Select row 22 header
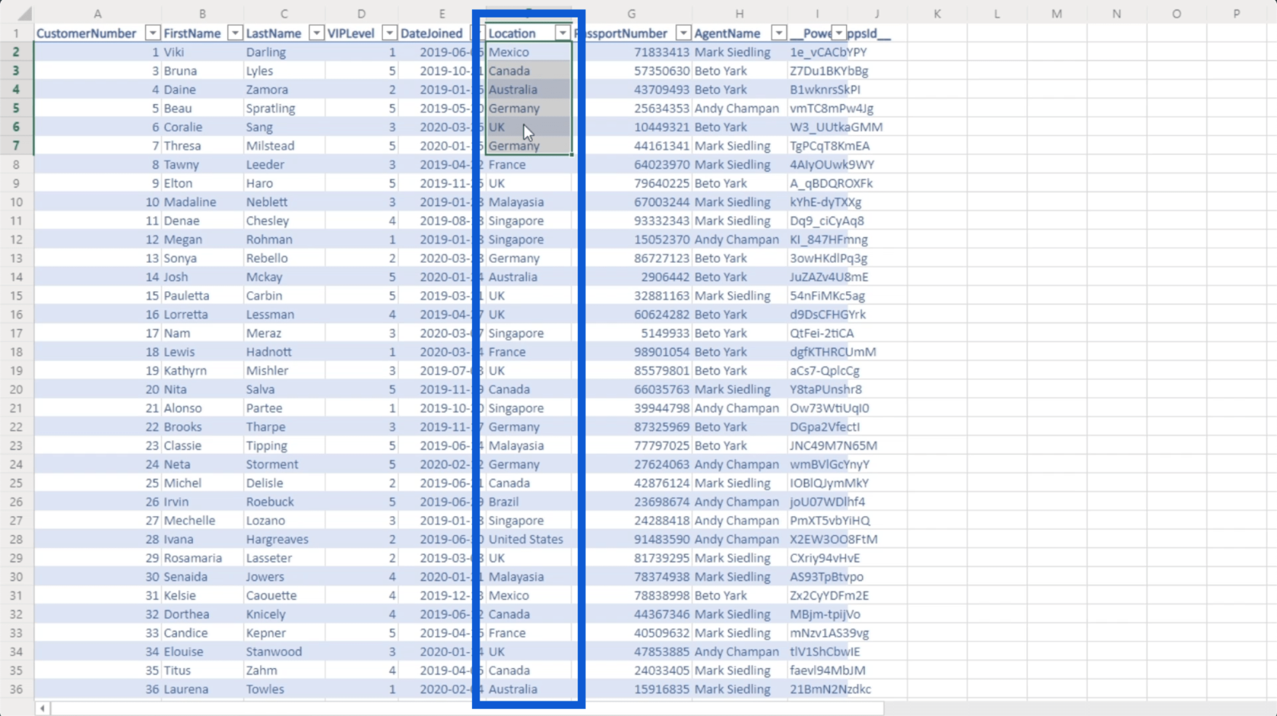This screenshot has height=716, width=1277. (16, 426)
